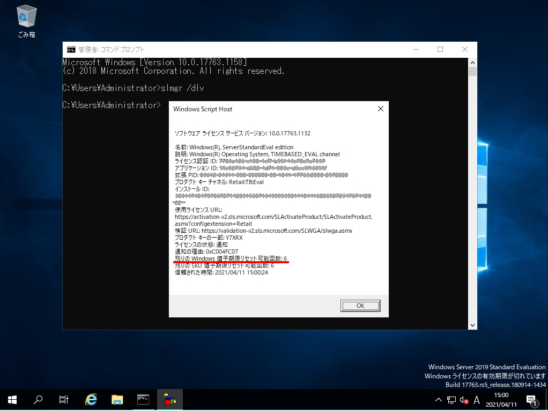Open taskbar search magnifier
The height and width of the screenshot is (411, 548).
click(38, 400)
